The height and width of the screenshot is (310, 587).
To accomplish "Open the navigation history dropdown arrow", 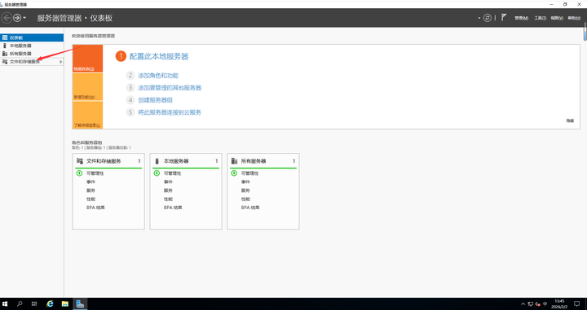I will tap(24, 18).
